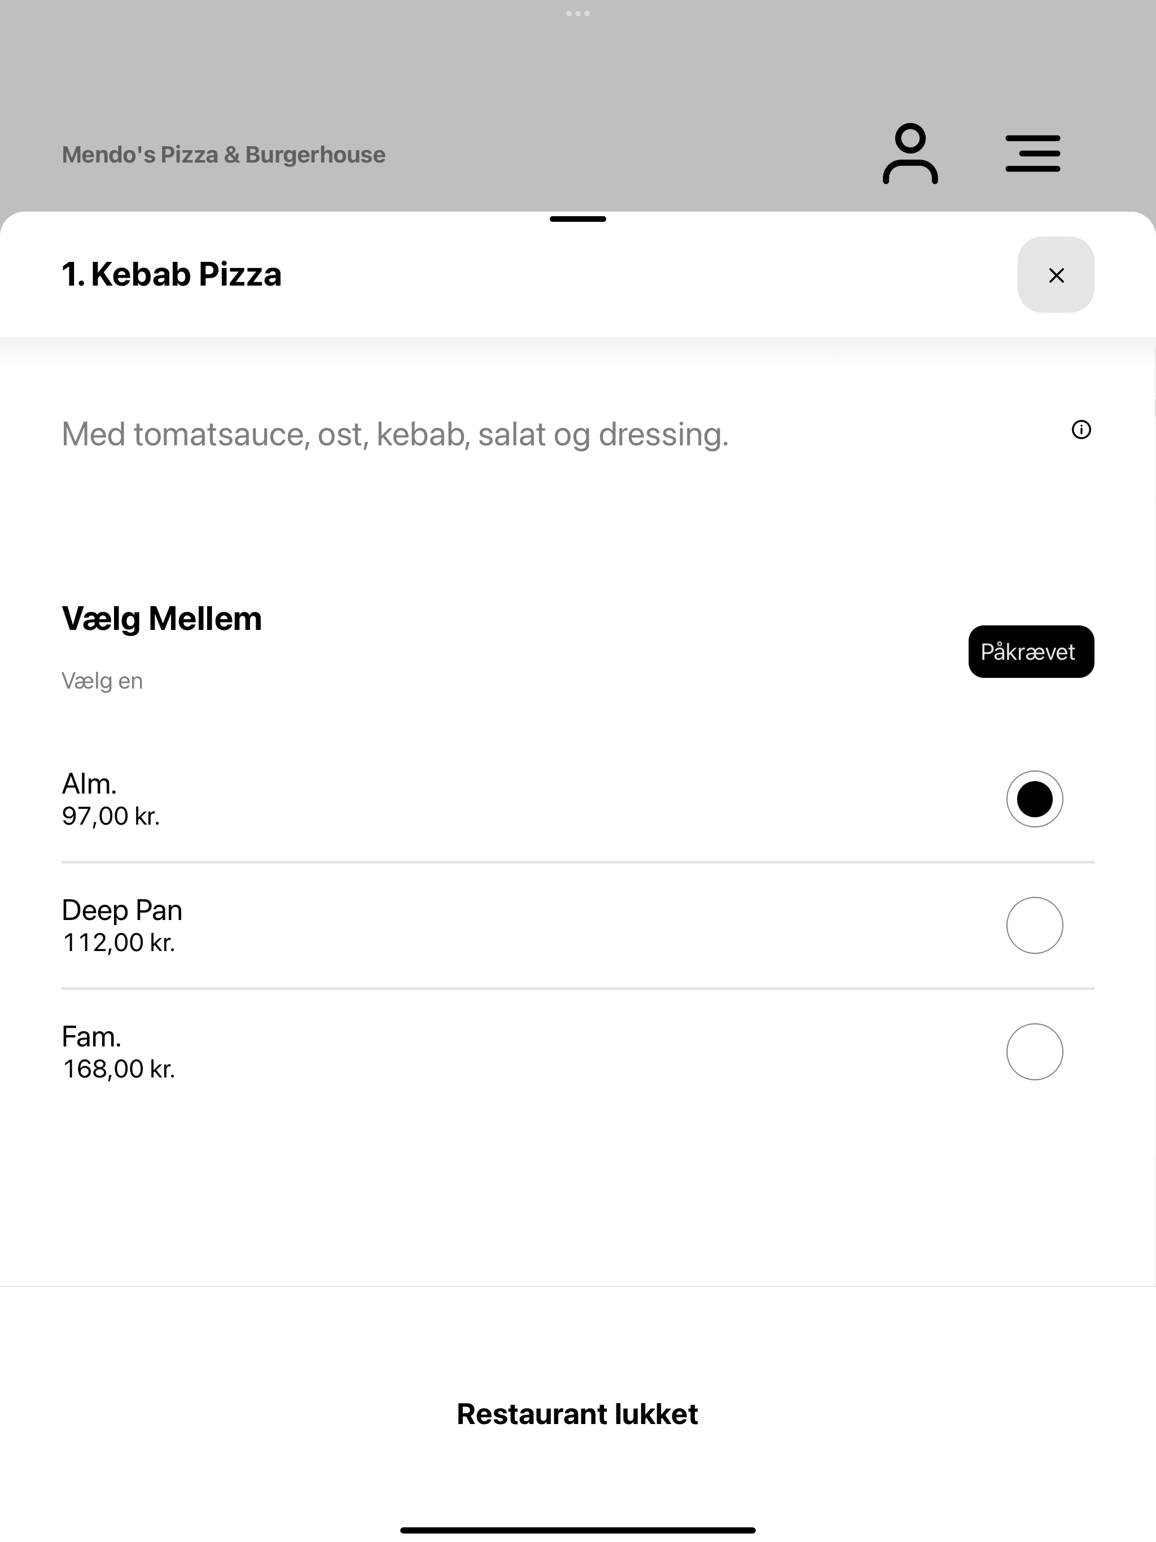Open the hamburger menu icon
The image size is (1156, 1542).
coord(1032,154)
